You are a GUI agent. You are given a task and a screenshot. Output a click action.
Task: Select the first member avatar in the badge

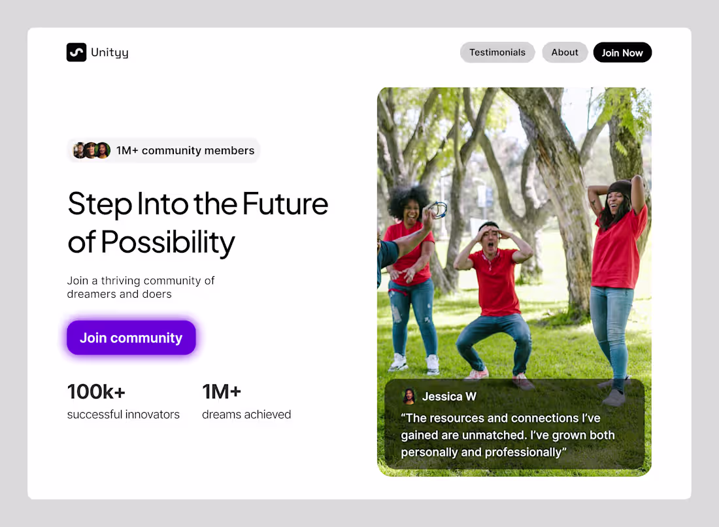click(78, 150)
